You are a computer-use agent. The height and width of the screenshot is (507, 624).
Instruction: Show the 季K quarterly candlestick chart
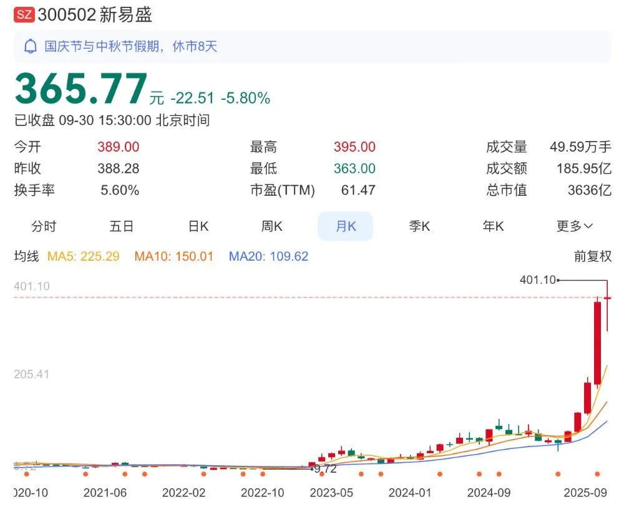click(x=419, y=226)
